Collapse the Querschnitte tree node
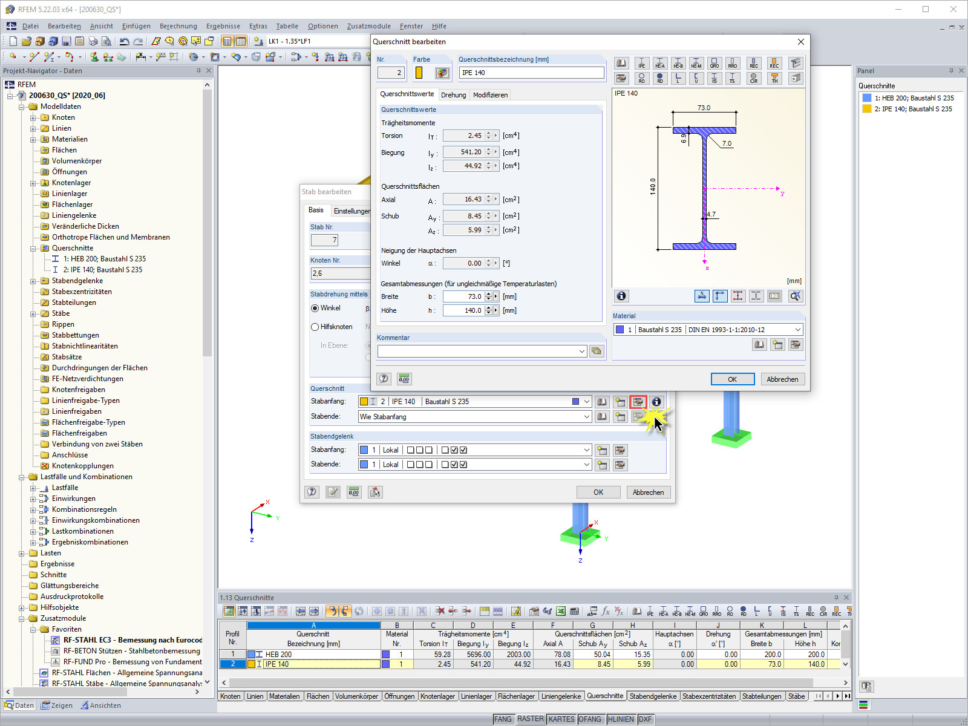Image resolution: width=968 pixels, height=726 pixels. 33,249
